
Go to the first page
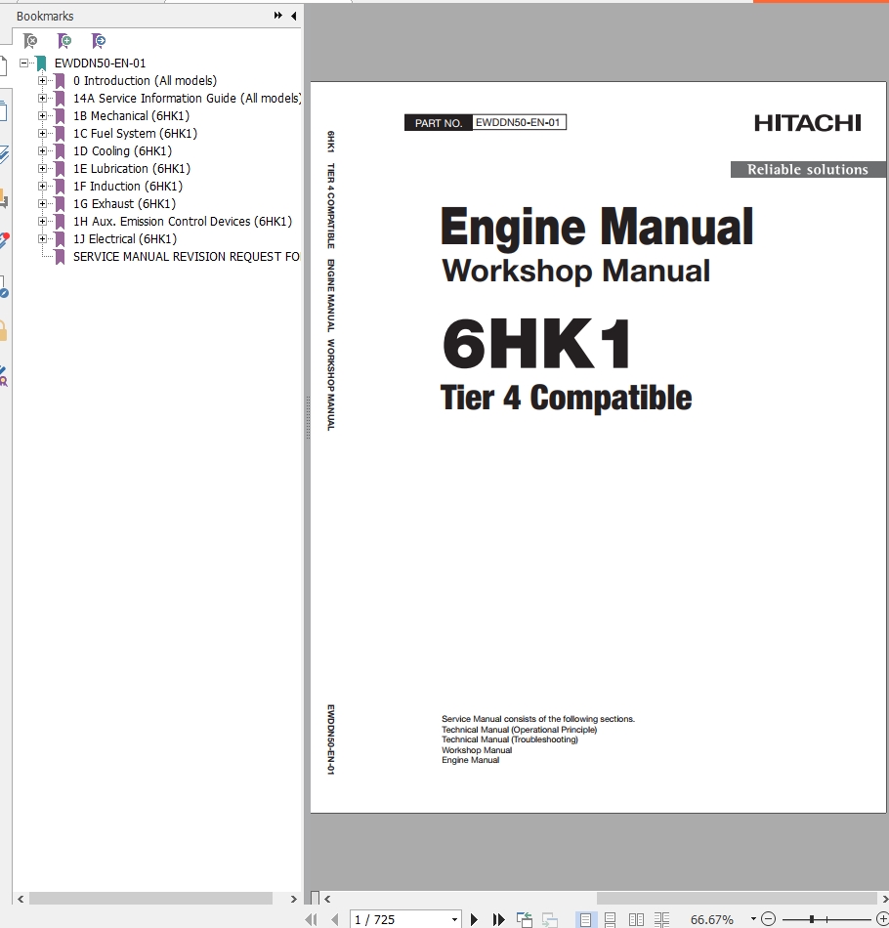click(311, 919)
